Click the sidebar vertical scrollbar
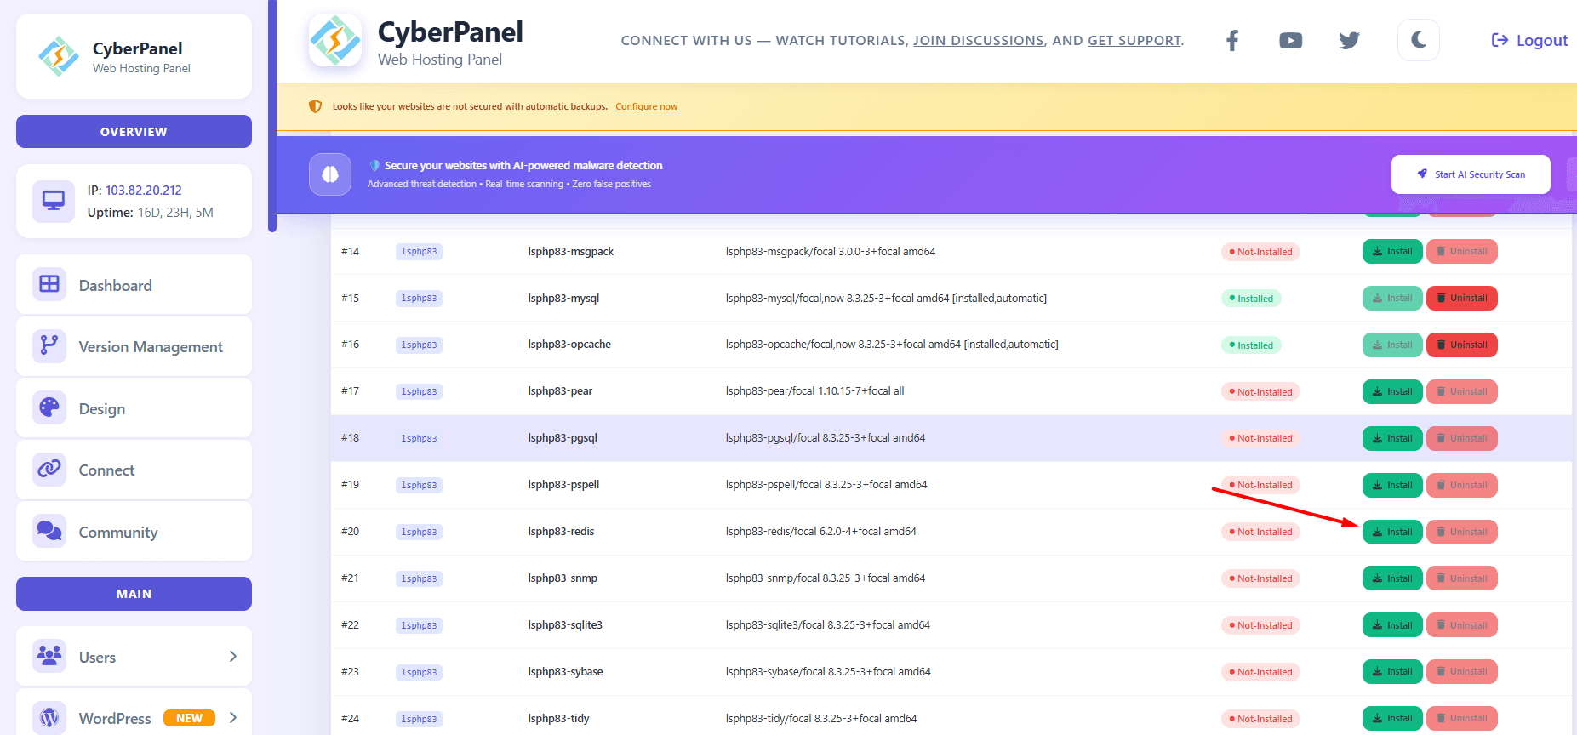Viewport: 1577px width, 735px height. tap(272, 116)
